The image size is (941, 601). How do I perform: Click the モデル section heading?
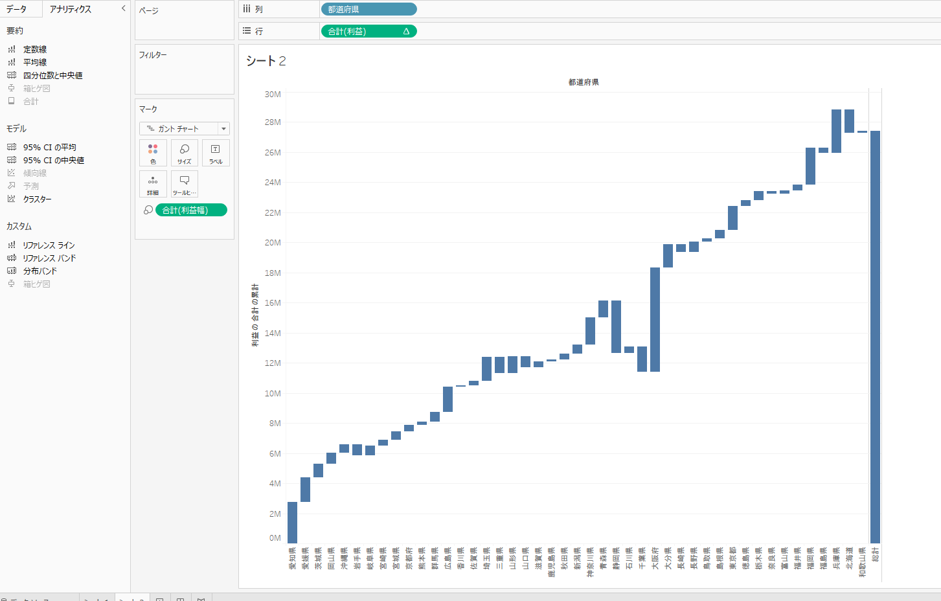(x=16, y=128)
